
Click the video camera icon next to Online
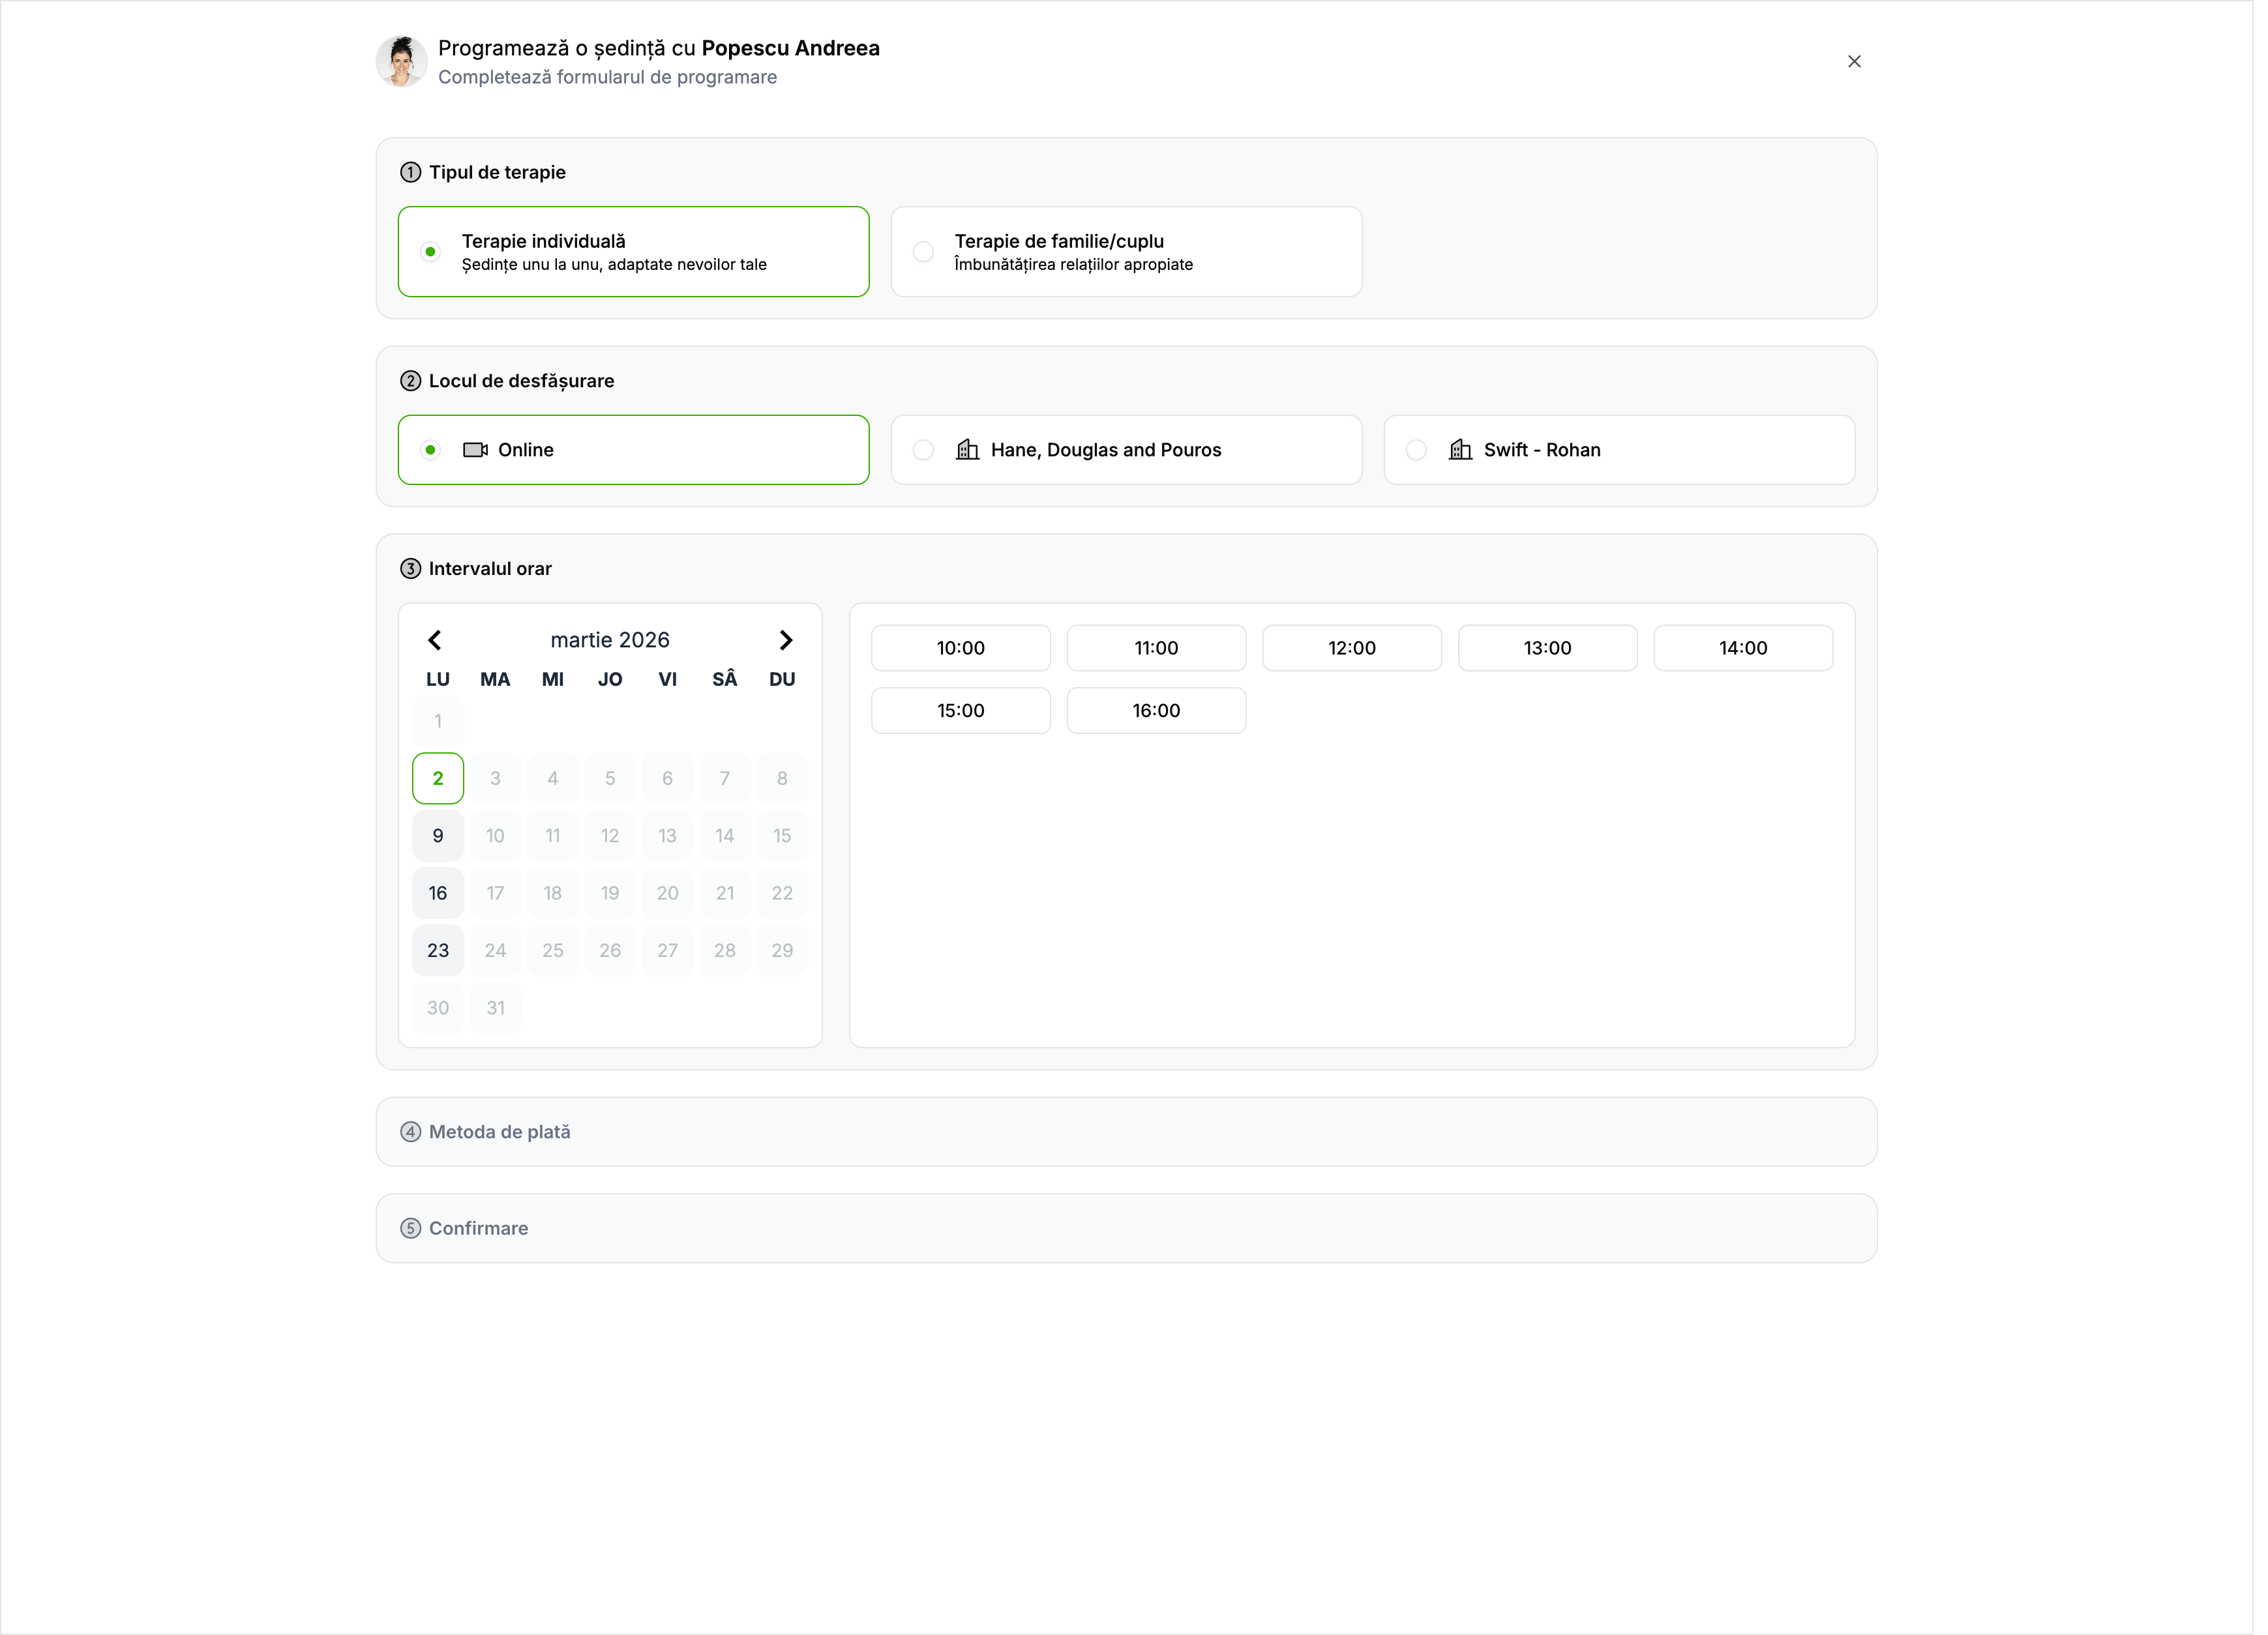pos(476,450)
